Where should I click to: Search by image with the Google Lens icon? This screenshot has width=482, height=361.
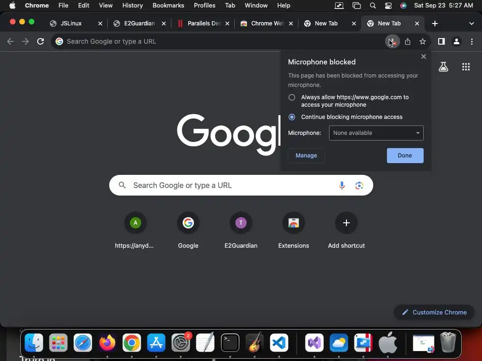(x=359, y=185)
